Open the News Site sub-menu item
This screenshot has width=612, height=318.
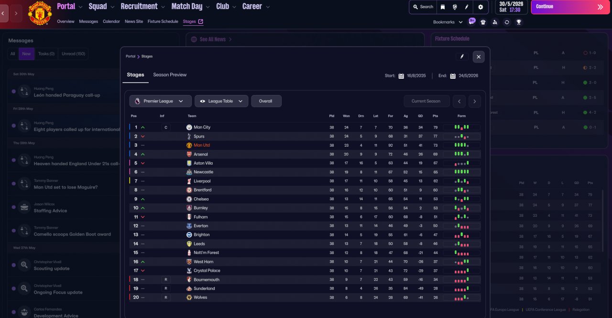tap(134, 21)
